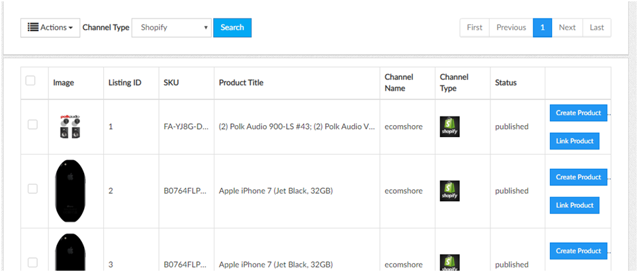Toggle the select-all checkbox in header

pos(30,81)
